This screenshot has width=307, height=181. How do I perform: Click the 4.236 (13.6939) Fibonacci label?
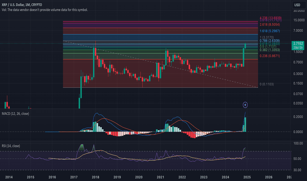[x=270, y=18]
